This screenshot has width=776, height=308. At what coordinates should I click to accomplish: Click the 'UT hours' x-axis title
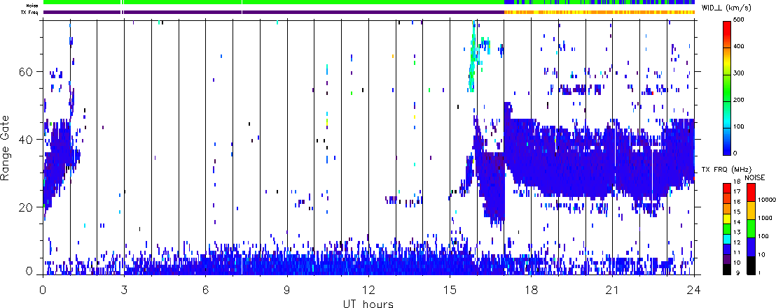pyautogui.click(x=368, y=303)
